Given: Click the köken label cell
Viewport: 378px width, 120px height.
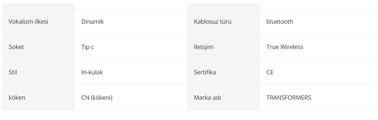Looking at the screenshot, I should (x=38, y=98).
